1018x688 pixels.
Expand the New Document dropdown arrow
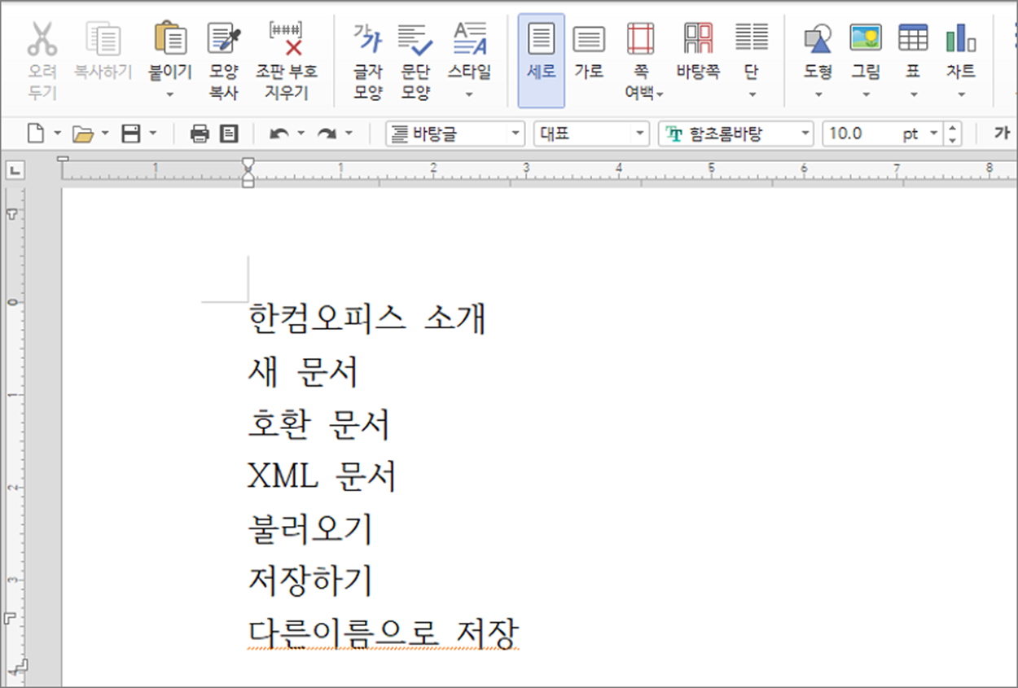click(57, 134)
